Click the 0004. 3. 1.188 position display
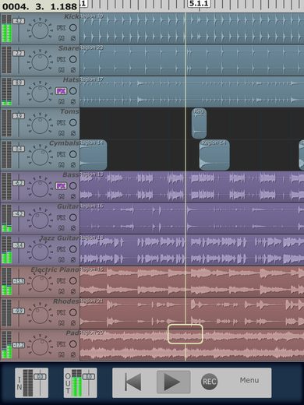The image size is (304, 405). click(40, 6)
